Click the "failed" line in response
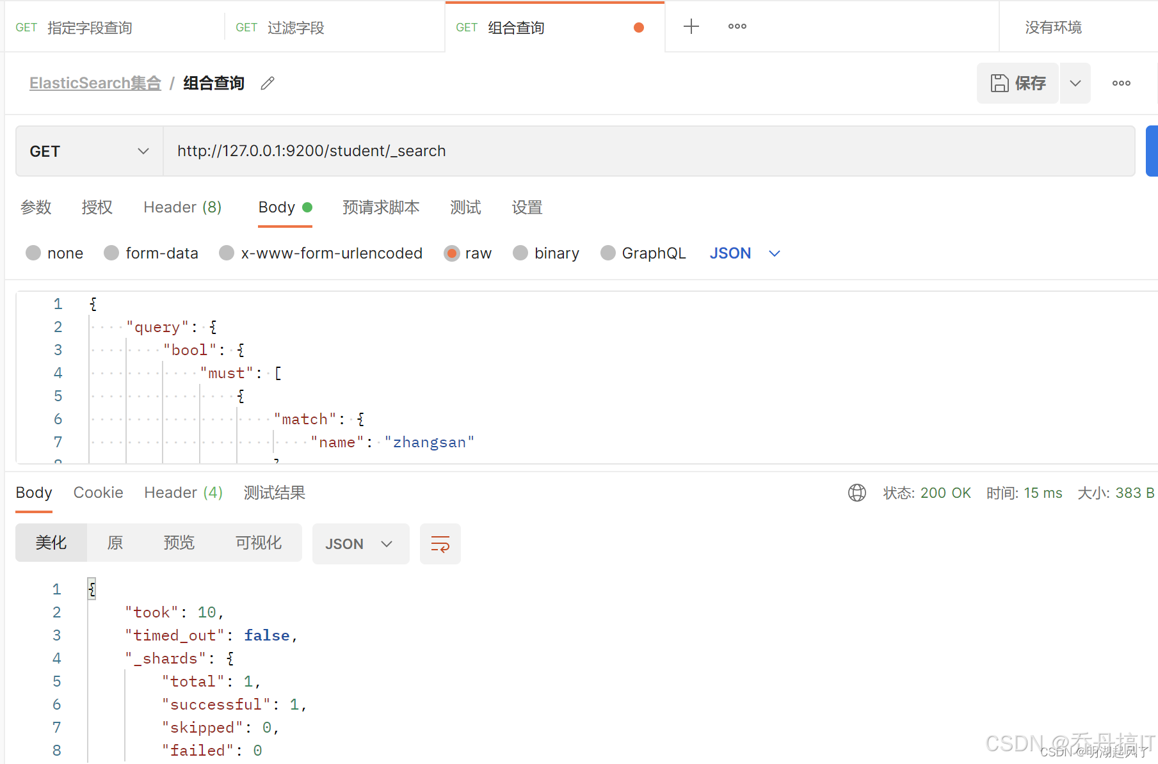Image resolution: width=1158 pixels, height=764 pixels. 212,751
